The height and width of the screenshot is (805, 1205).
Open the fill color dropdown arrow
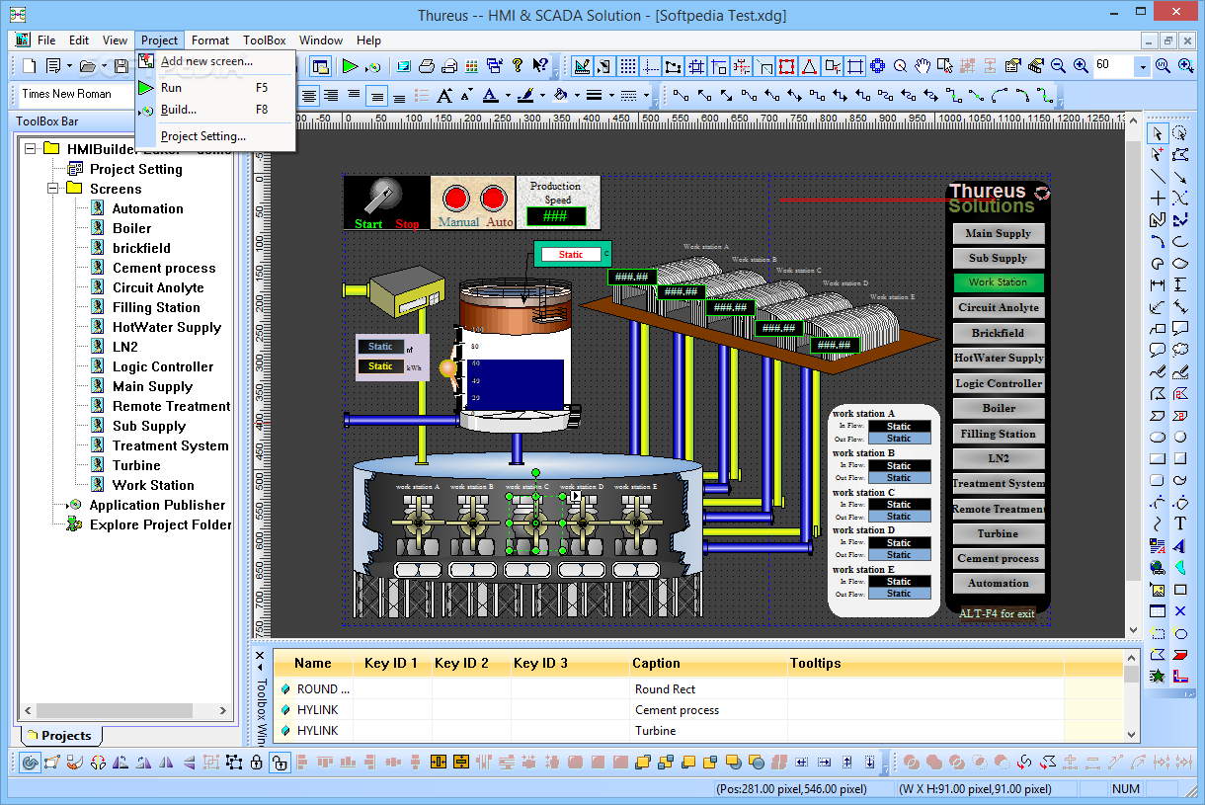pyautogui.click(x=576, y=96)
